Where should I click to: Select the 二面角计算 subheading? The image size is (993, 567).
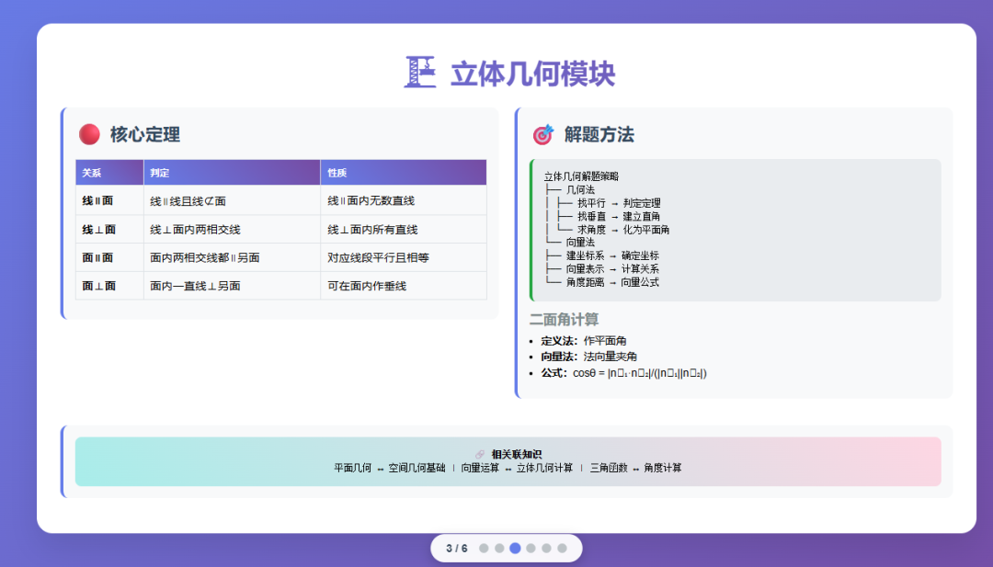pyautogui.click(x=565, y=320)
